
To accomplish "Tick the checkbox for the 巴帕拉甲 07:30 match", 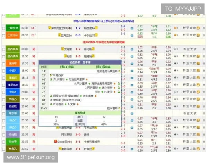I will [x=4, y=28].
